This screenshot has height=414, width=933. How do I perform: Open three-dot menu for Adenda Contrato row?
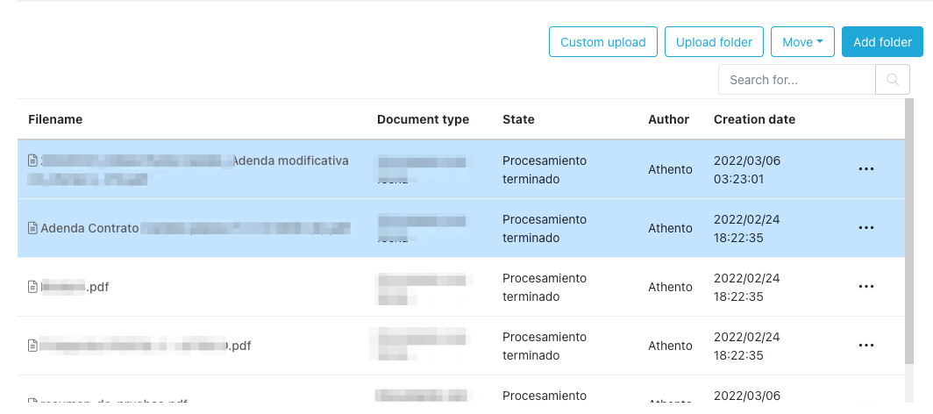point(866,228)
